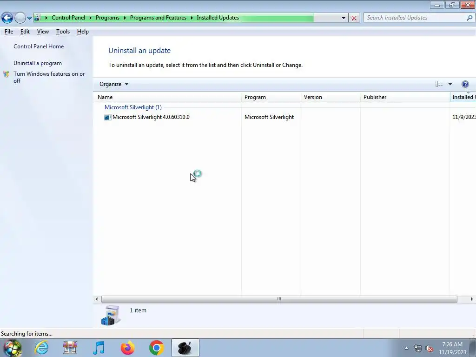Launch Google Chrome from taskbar
476x357 pixels.
[156, 348]
